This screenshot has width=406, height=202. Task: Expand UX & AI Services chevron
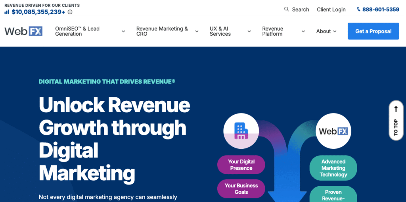coord(249,31)
